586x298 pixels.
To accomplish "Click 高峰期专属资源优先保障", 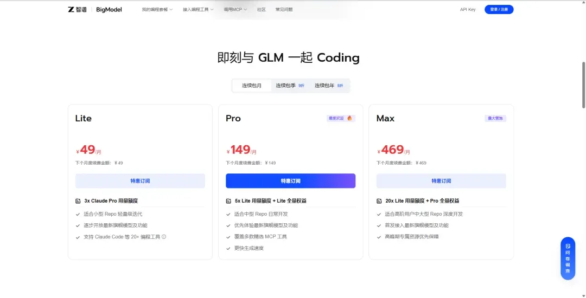I will click(x=412, y=236).
